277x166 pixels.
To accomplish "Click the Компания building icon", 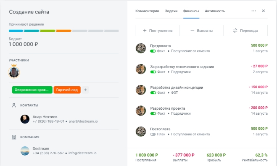I will [14, 137].
